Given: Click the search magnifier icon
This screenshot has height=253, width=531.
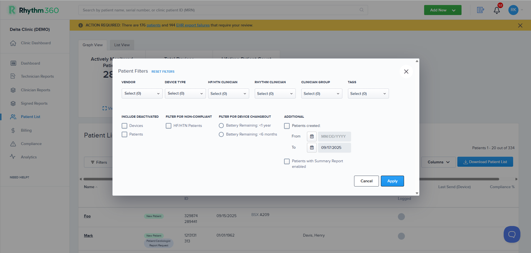Looking at the screenshot, I should pos(362,10).
